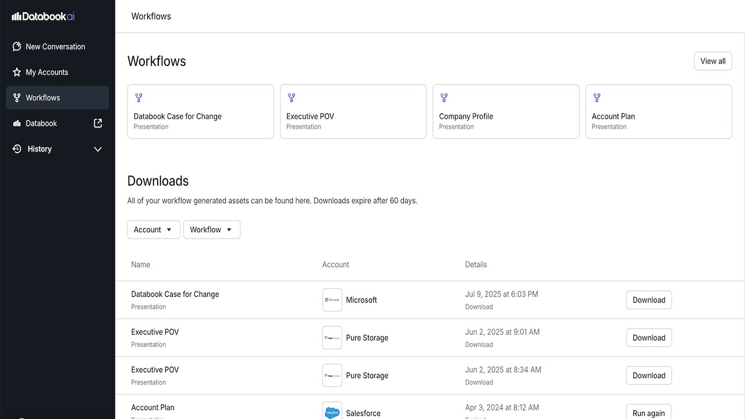Open Databook via external link icon
Image resolution: width=745 pixels, height=419 pixels.
(x=98, y=123)
